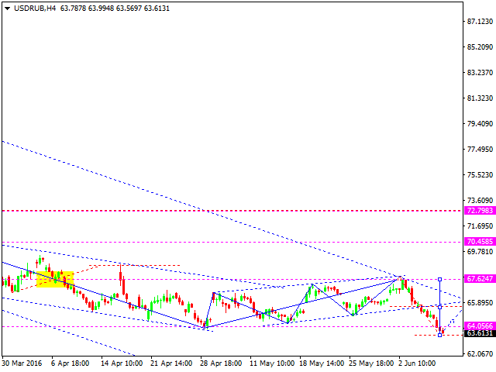The width and height of the screenshot is (496, 372).
Task: Grab the middle handle of the vertical blue line
Action: (439, 307)
